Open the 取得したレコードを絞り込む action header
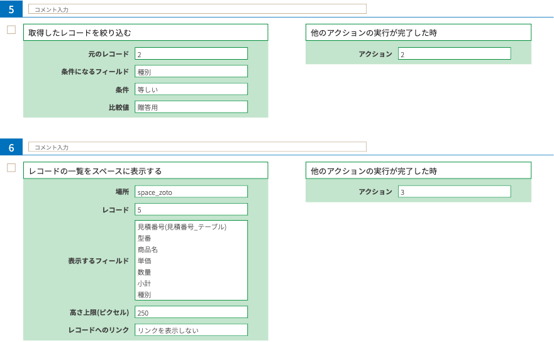Screen dimensions: 554x342 pyautogui.click(x=145, y=33)
